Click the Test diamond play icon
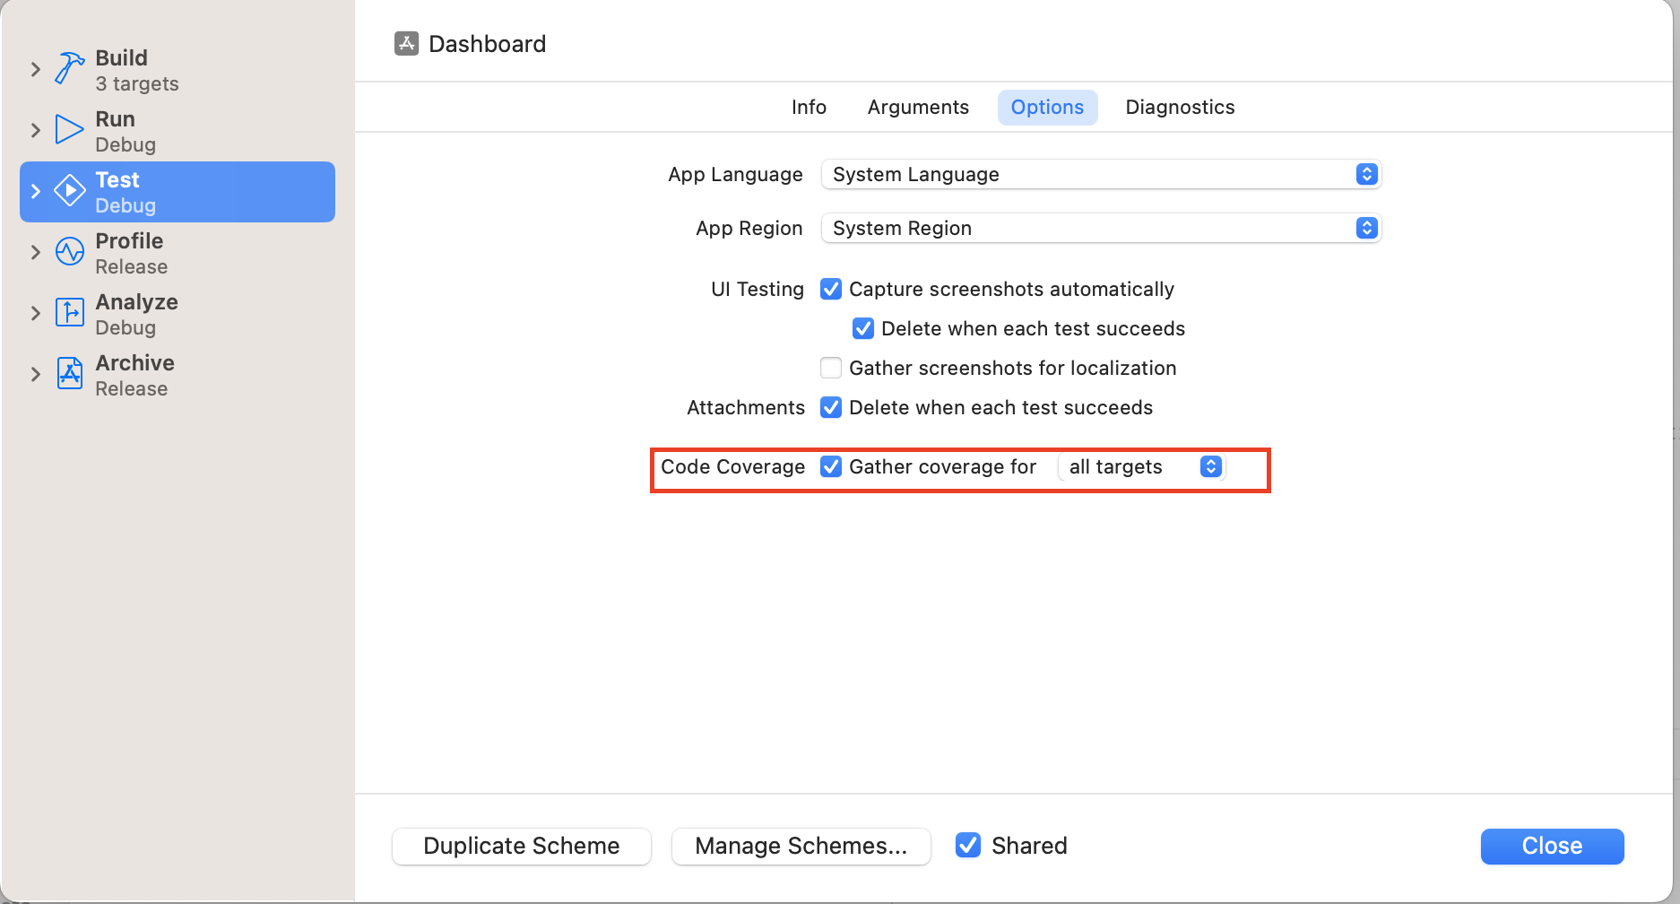Screen dimensions: 1680x904 pos(69,190)
